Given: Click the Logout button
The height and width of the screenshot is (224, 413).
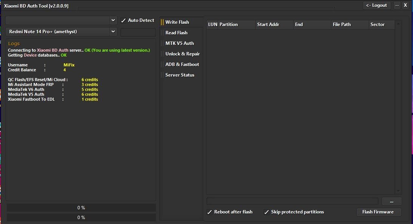Looking at the screenshot, I should (377, 6).
